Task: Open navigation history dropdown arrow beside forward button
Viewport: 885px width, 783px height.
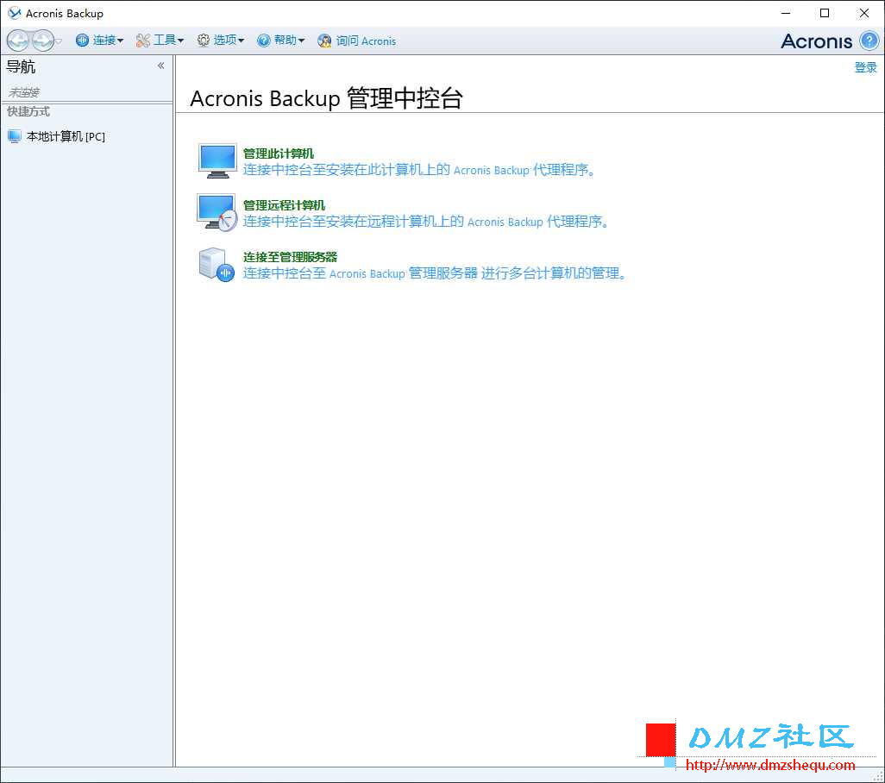Action: (x=59, y=41)
